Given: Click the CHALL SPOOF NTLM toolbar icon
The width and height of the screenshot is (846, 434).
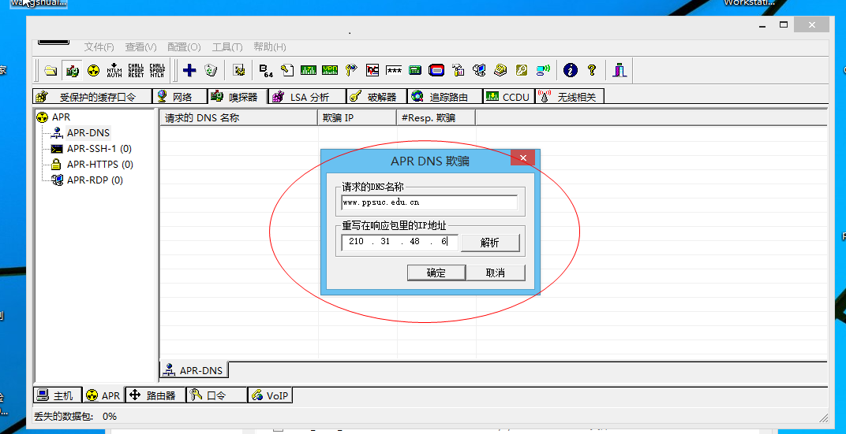Looking at the screenshot, I should (x=157, y=70).
